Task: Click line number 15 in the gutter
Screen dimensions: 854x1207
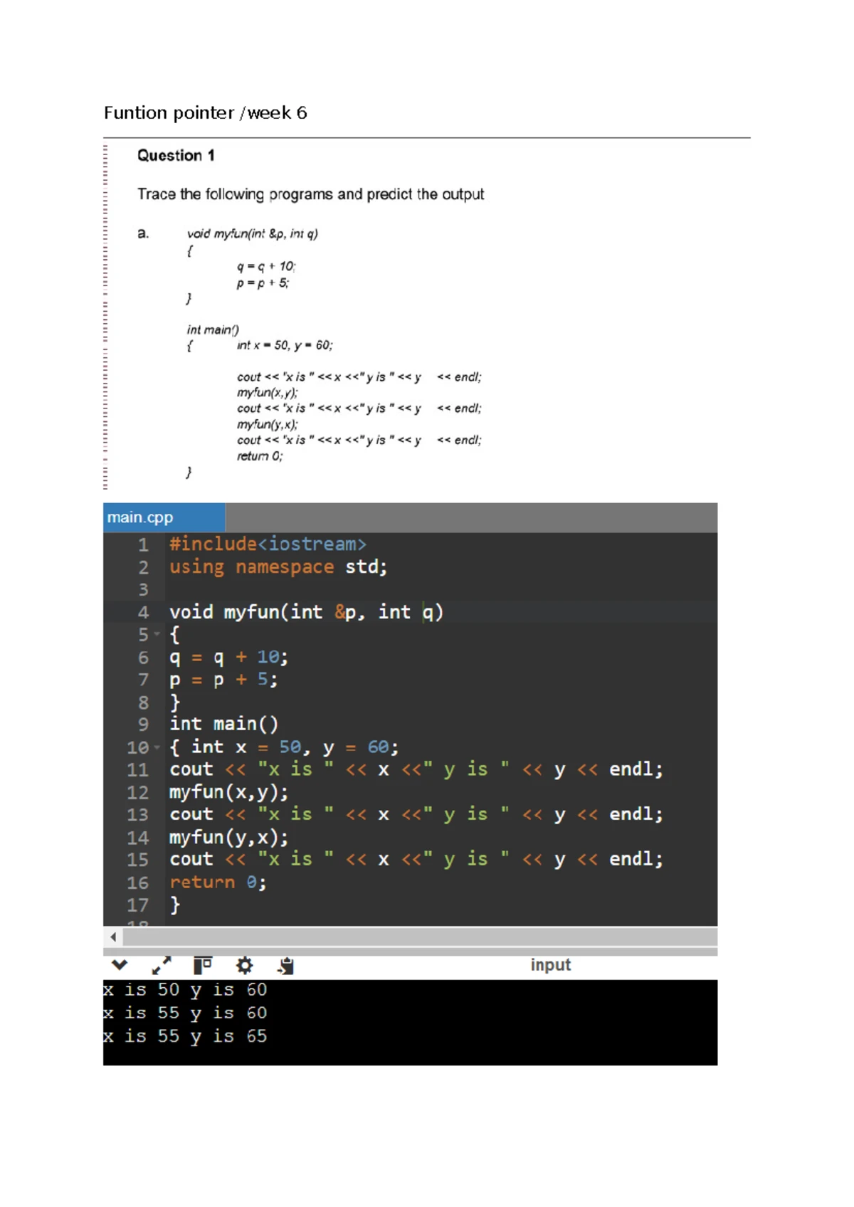Action: tap(137, 860)
